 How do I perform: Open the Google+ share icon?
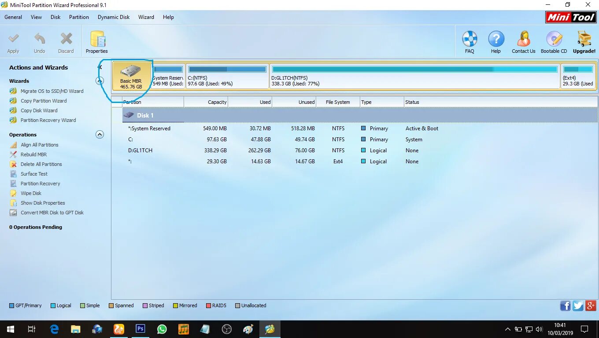click(x=591, y=305)
